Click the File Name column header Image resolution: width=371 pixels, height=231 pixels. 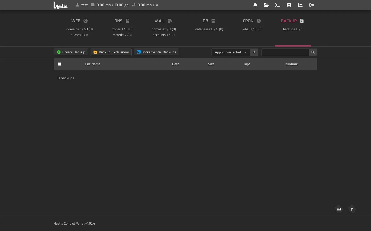pos(93,64)
